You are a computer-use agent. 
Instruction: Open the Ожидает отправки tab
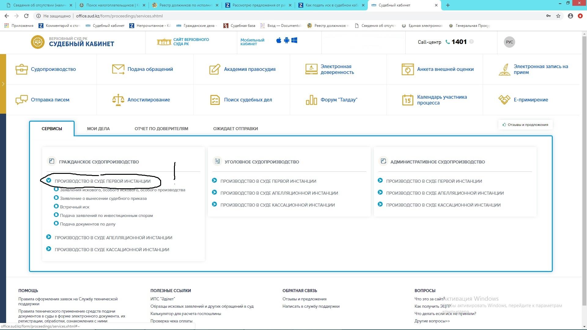point(235,129)
